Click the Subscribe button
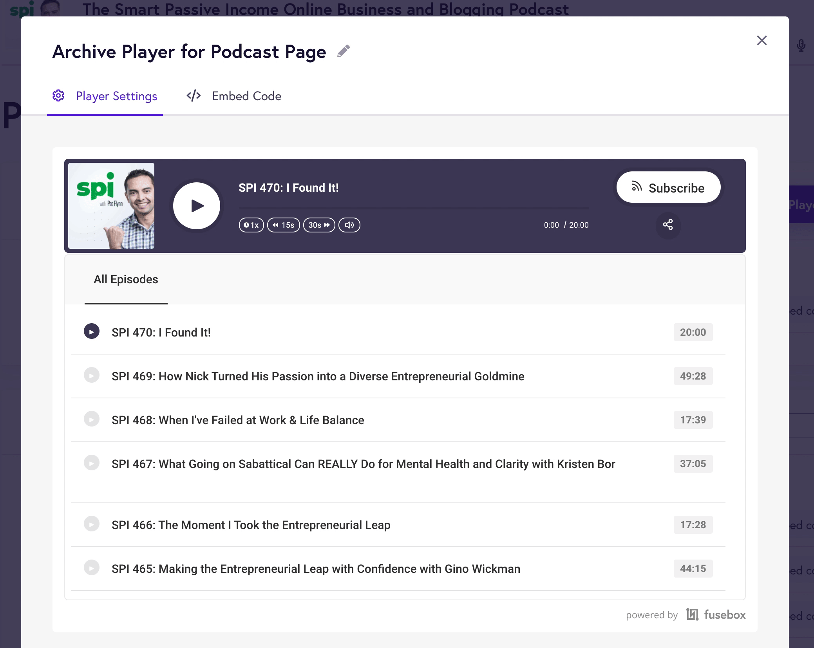The height and width of the screenshot is (648, 814). (x=668, y=188)
